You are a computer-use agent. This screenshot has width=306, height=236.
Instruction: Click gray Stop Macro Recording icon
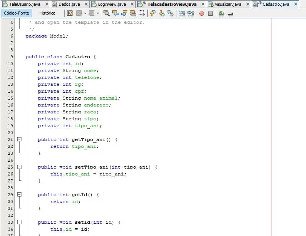tap(211, 13)
